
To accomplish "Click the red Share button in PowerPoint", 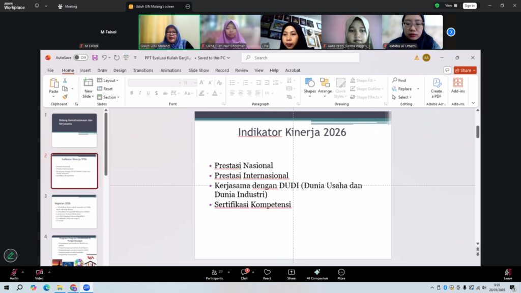I will (x=465, y=70).
